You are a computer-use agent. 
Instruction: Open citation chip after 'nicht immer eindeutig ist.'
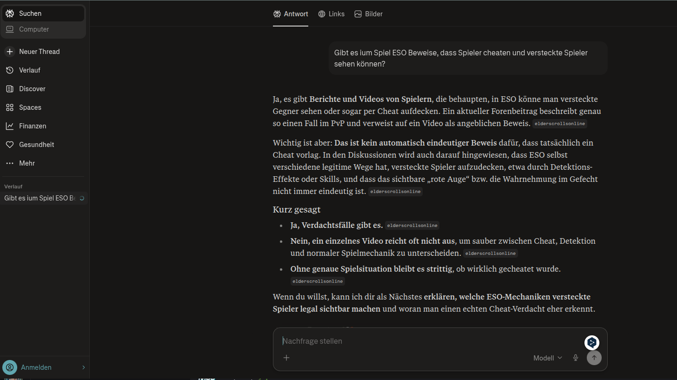[x=395, y=192]
